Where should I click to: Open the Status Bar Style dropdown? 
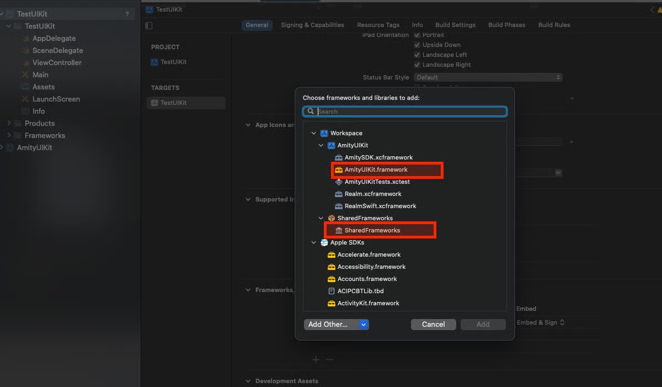(488, 77)
